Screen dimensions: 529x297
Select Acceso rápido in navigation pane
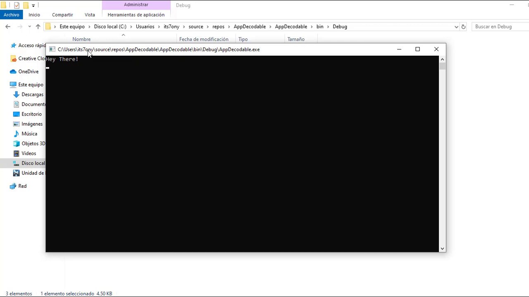coord(32,45)
